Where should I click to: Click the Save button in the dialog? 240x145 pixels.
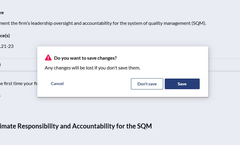point(182,84)
